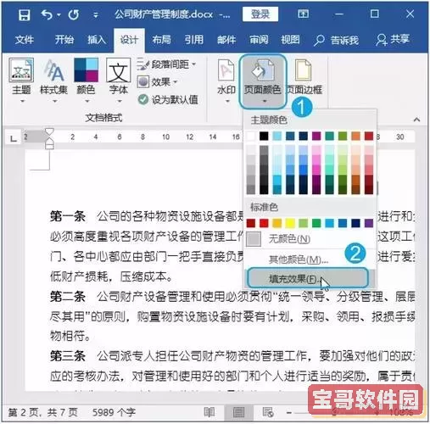Viewport: 430px width, 424px height.
Task: Switch to web layout view icon
Action: 267,412
